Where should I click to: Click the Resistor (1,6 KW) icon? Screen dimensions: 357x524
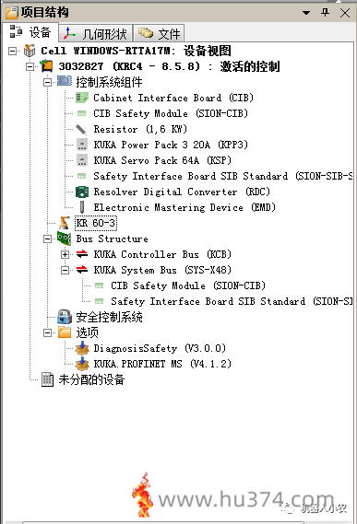click(x=81, y=129)
